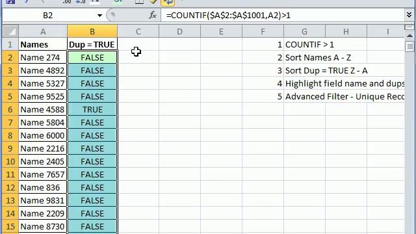The height and width of the screenshot is (234, 416).
Task: Click the vertical scrollbar thumb
Action: coord(409,46)
